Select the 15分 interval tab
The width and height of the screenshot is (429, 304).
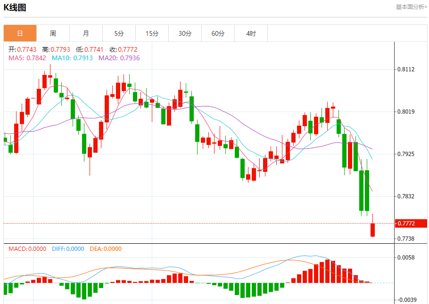click(x=152, y=33)
